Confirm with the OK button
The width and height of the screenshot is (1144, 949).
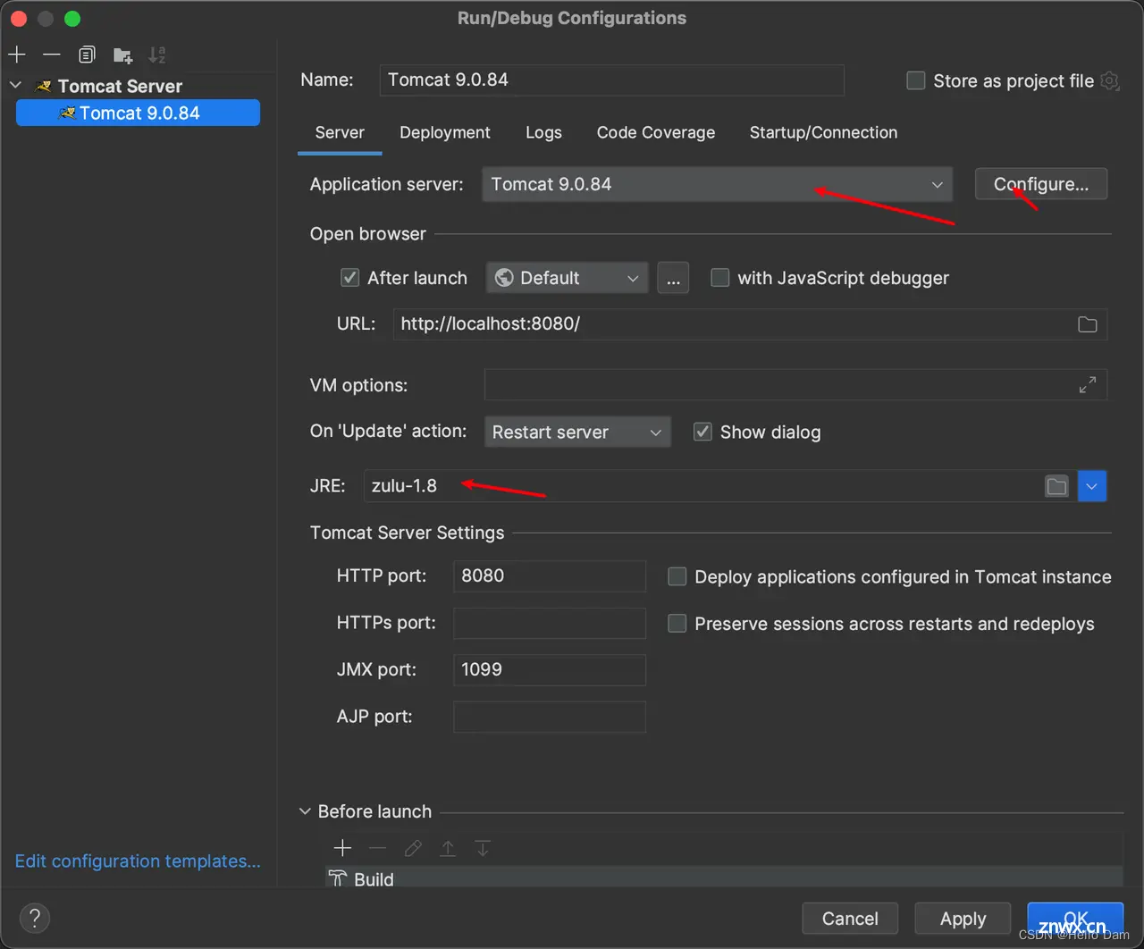coord(1075,919)
